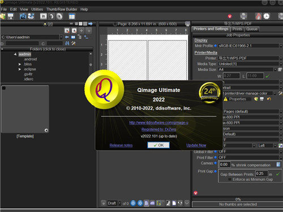This screenshot has width=283, height=212.
Task: Click the red V badge in top toolbar
Action: [x=230, y=16]
